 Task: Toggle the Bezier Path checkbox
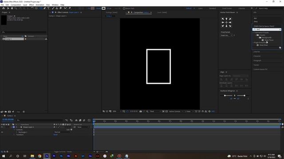coord(124,8)
